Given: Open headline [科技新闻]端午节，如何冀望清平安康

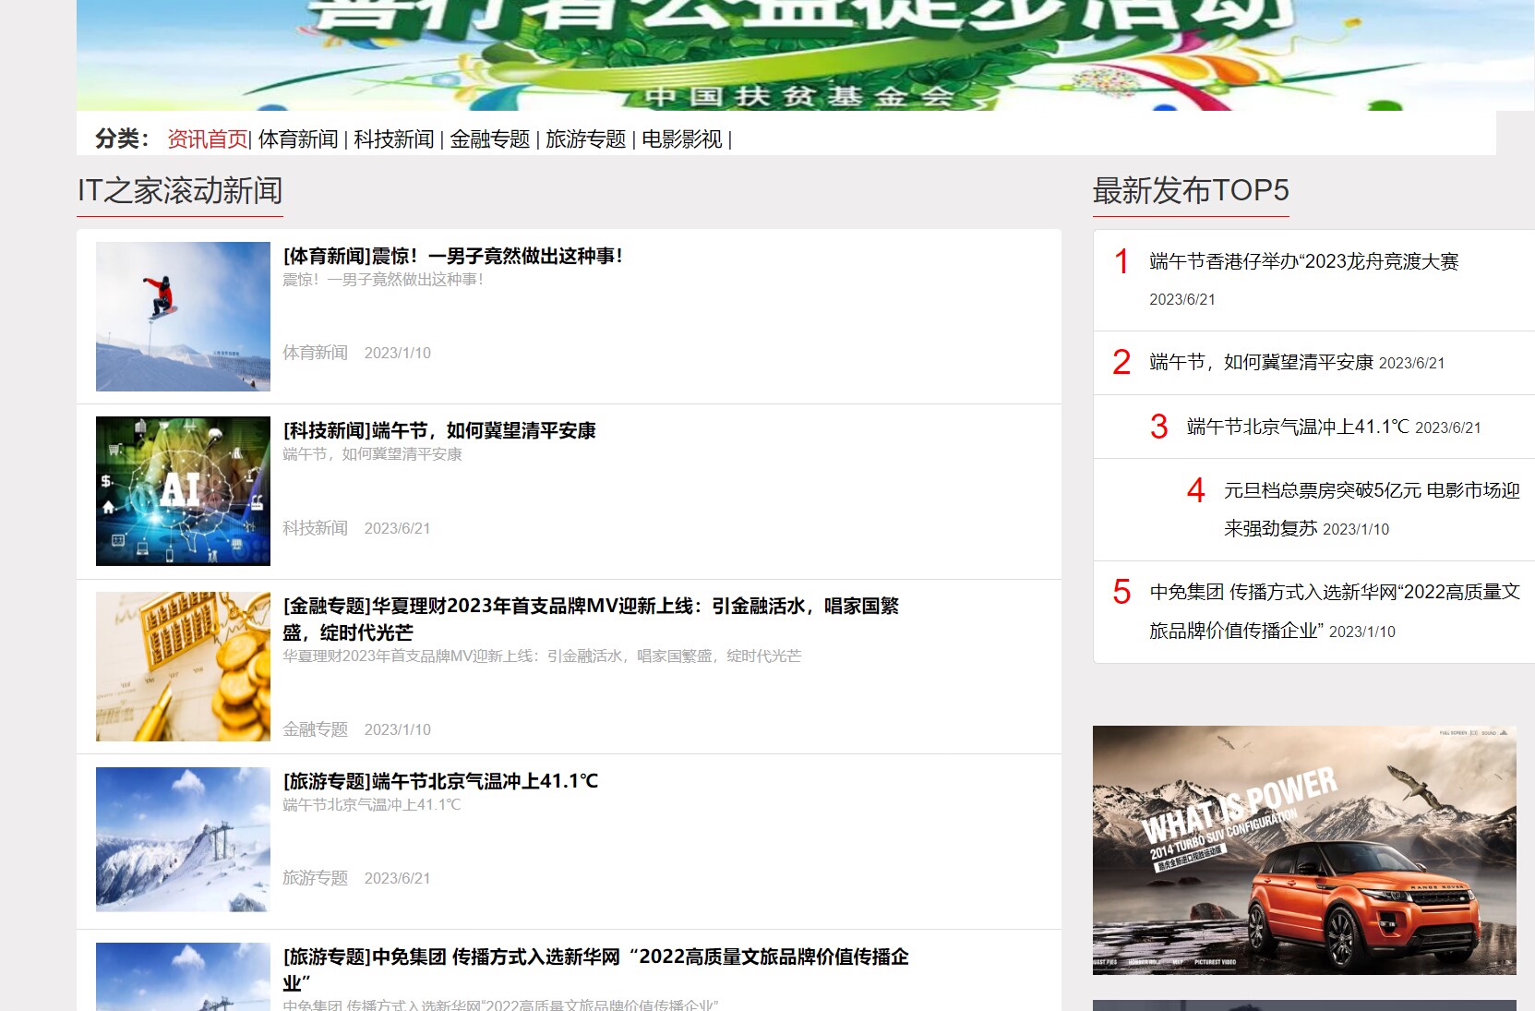Looking at the screenshot, I should [x=439, y=430].
